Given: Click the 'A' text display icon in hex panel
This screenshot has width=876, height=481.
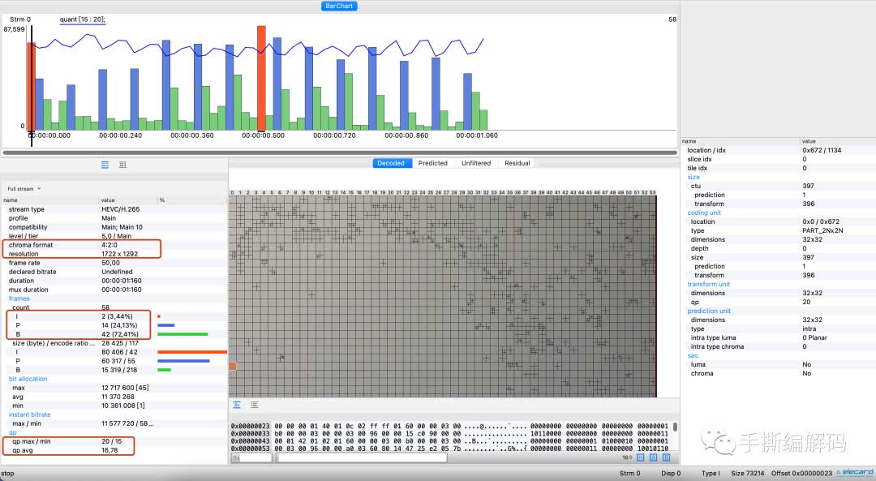Looking at the screenshot, I should [x=654, y=457].
